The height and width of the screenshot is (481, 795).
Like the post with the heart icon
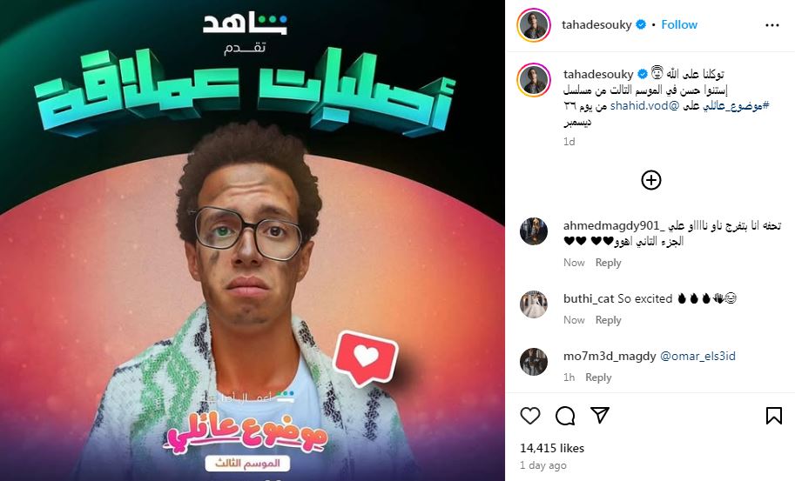[x=529, y=416]
